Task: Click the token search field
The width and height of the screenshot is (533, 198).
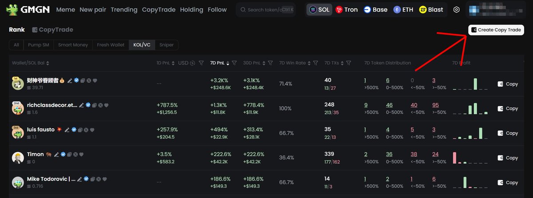Action: (266, 9)
